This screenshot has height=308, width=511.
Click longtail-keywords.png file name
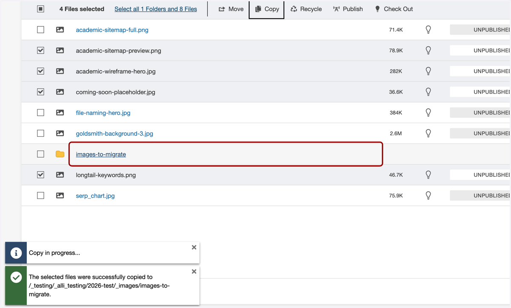(106, 175)
